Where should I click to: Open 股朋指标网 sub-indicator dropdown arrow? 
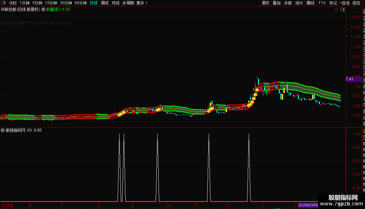pos(3,130)
